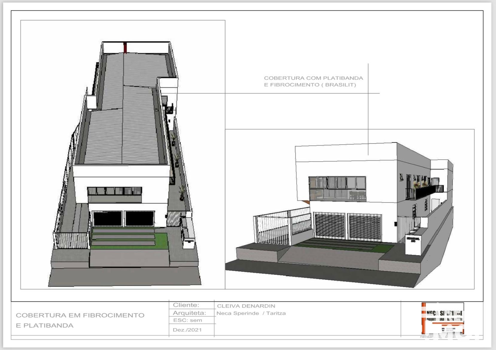Viewport: 496px width, 350px height.
Task: Click the 'Cliente:' label in title block
Action: tap(186, 305)
